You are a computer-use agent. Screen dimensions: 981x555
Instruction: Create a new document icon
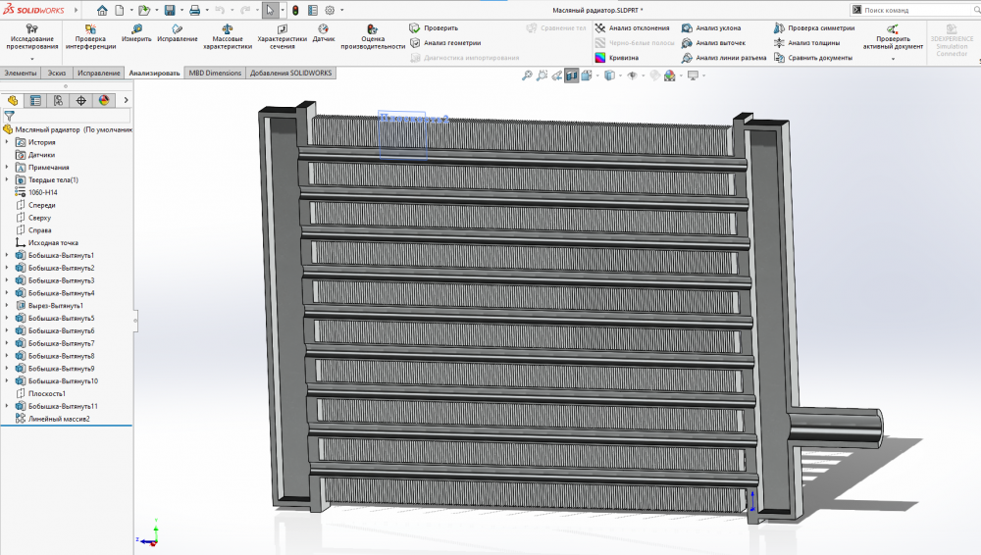point(120,10)
